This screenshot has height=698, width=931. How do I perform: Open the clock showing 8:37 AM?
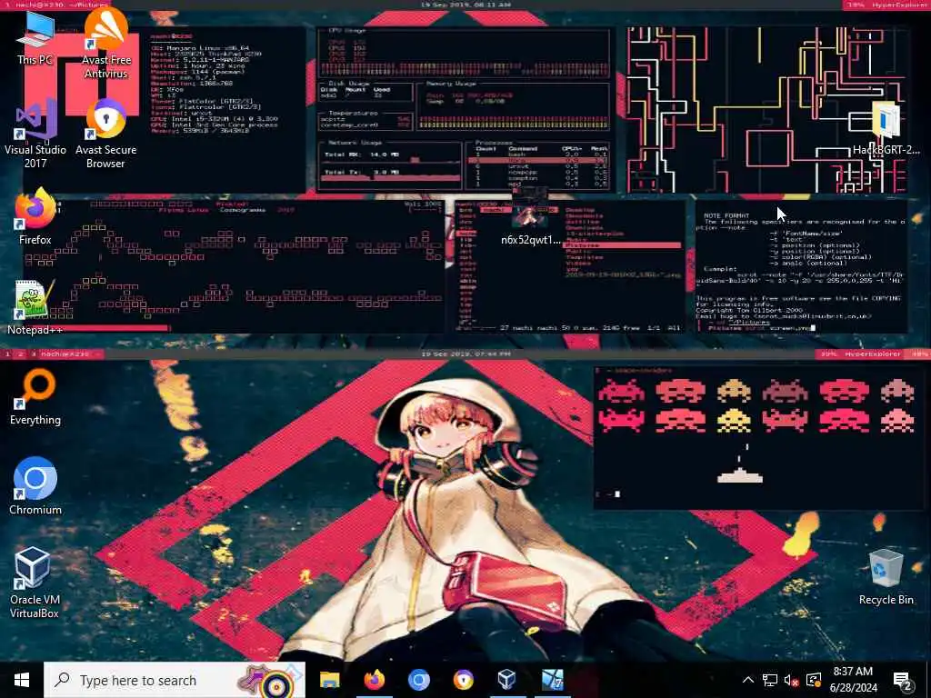(853, 680)
